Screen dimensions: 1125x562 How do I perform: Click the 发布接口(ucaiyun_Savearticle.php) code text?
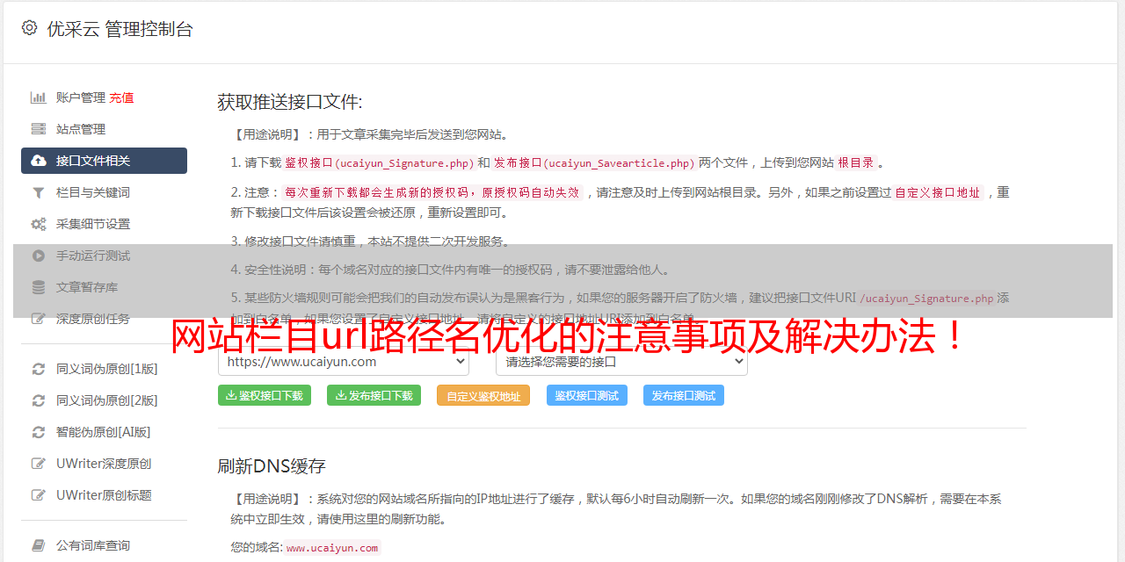[594, 162]
